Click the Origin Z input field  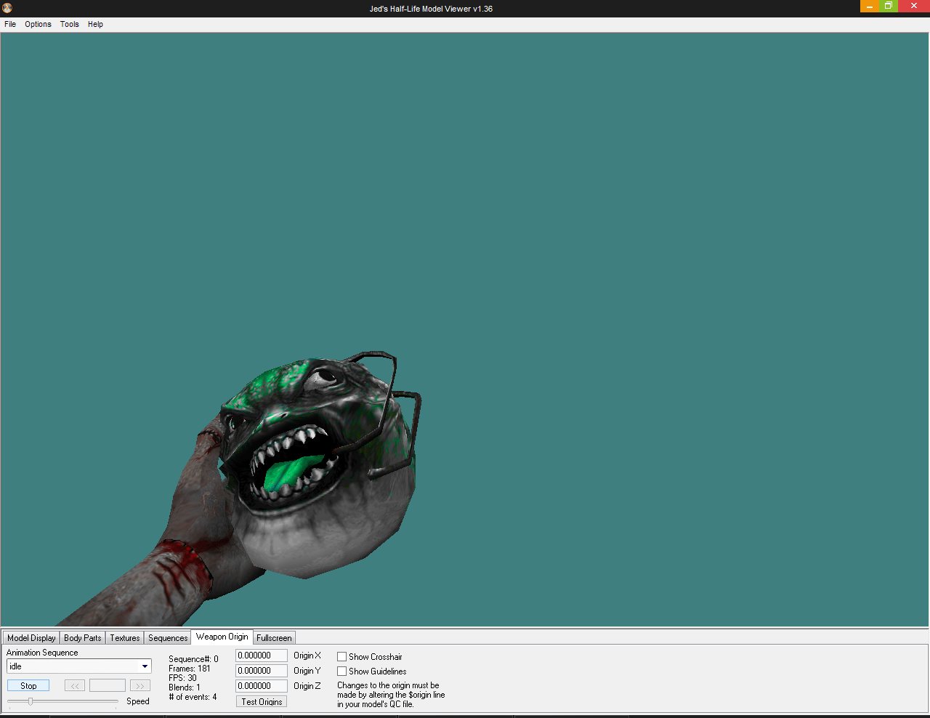coord(262,686)
